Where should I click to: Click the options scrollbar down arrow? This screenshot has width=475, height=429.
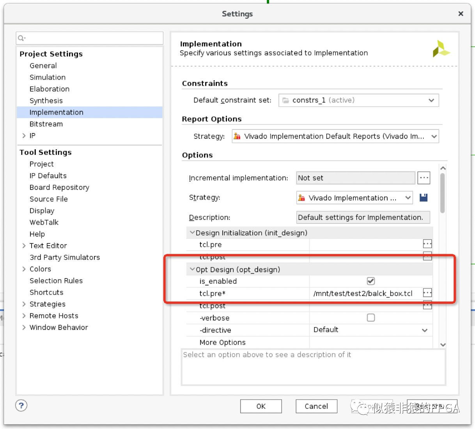tap(443, 344)
